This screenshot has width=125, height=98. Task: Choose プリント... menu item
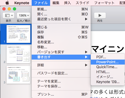point(61,94)
